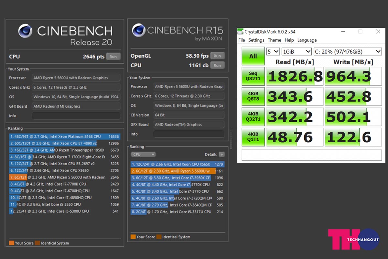Screen dimensions: 388x259
Task: Click the R15 OS field Windows 8
Action: point(189,105)
